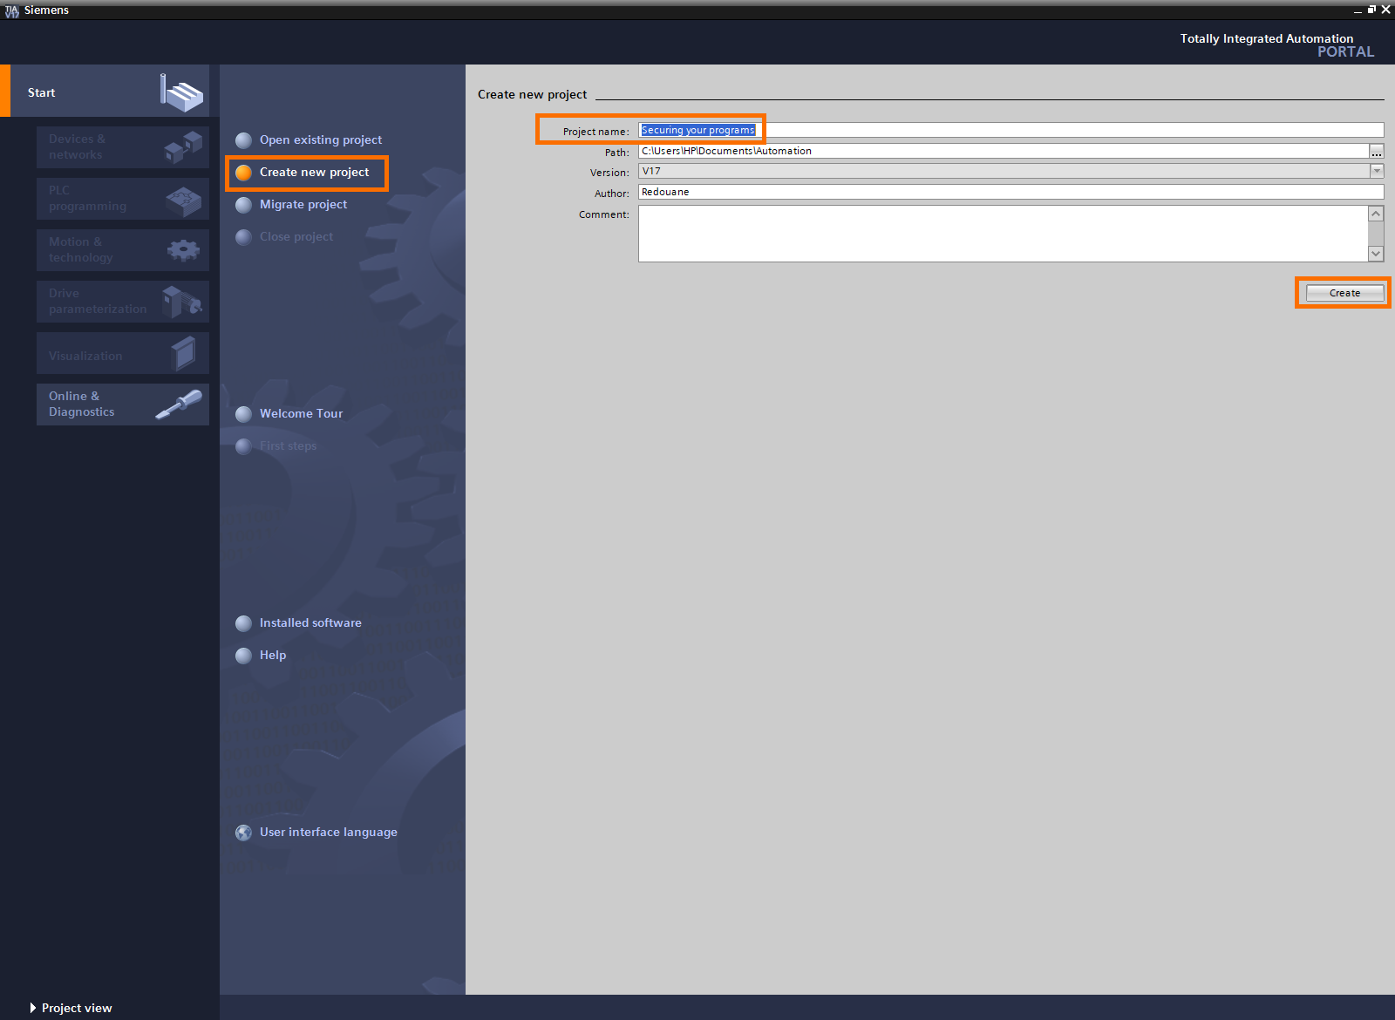
Task: Open the Motion & technology section
Action: (122, 250)
